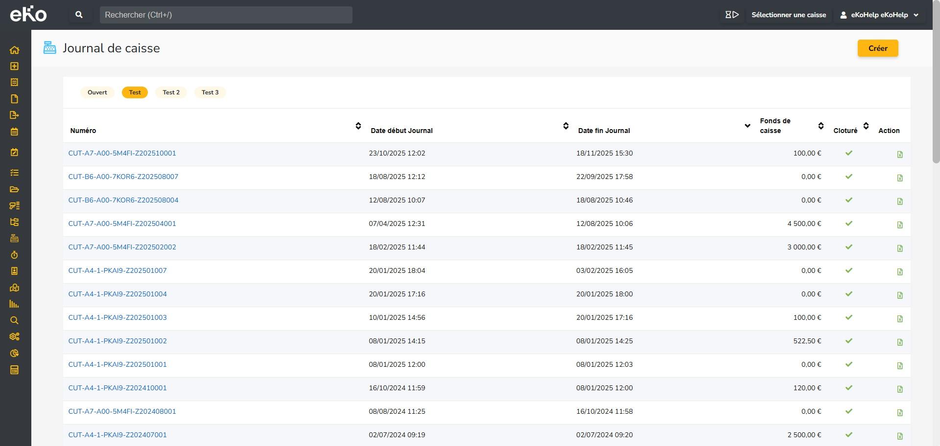
Task: Open the eKoHelp user dropdown menu
Action: click(879, 15)
